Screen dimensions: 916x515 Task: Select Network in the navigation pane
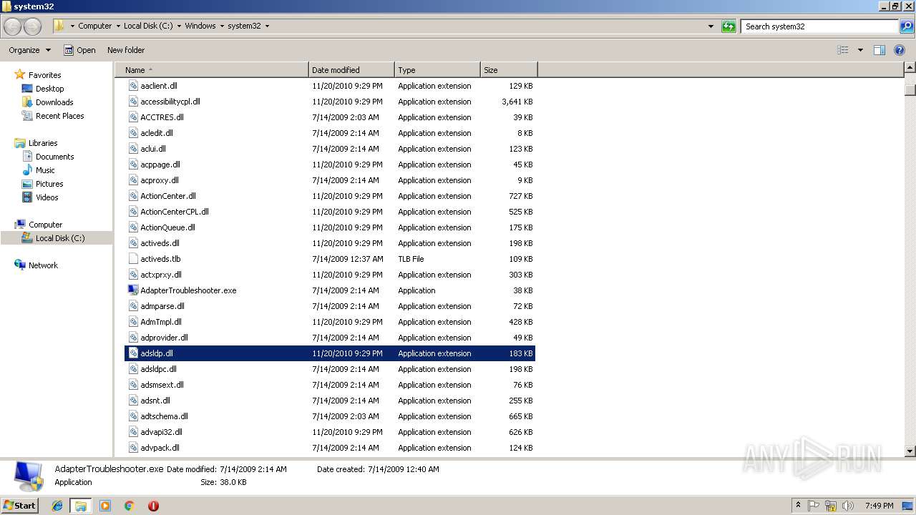click(x=43, y=265)
